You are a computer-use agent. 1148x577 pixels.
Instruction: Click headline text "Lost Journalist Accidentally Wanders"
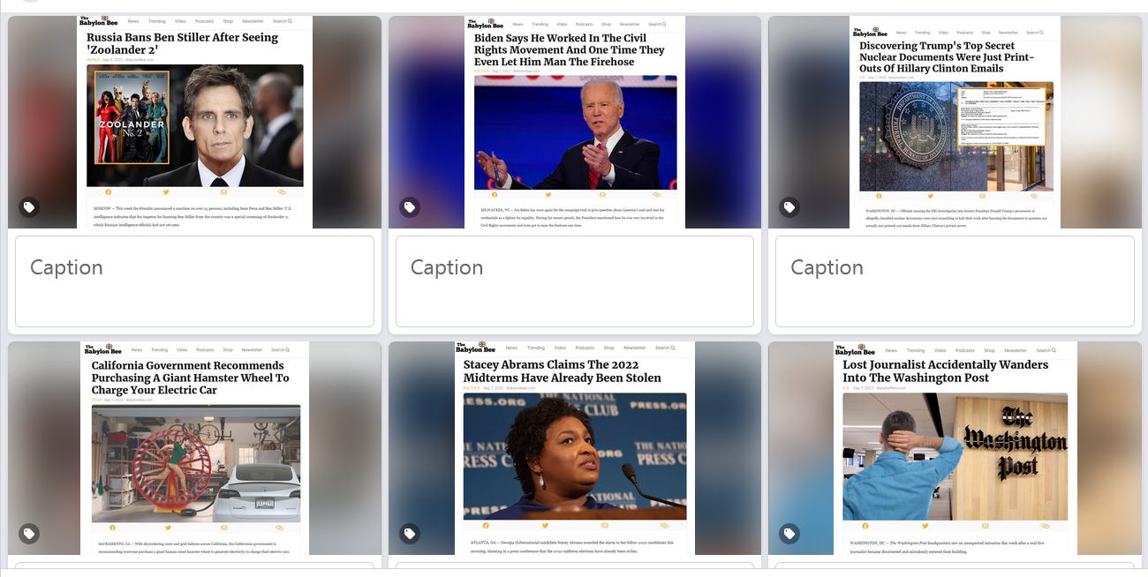point(945,364)
